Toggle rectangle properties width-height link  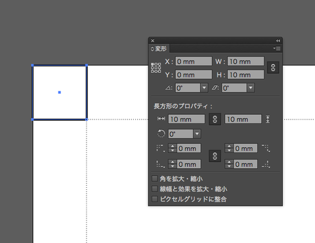click(215, 120)
